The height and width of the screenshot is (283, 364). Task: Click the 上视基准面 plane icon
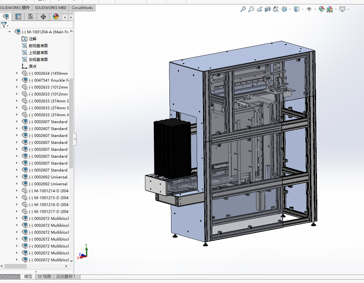24,53
